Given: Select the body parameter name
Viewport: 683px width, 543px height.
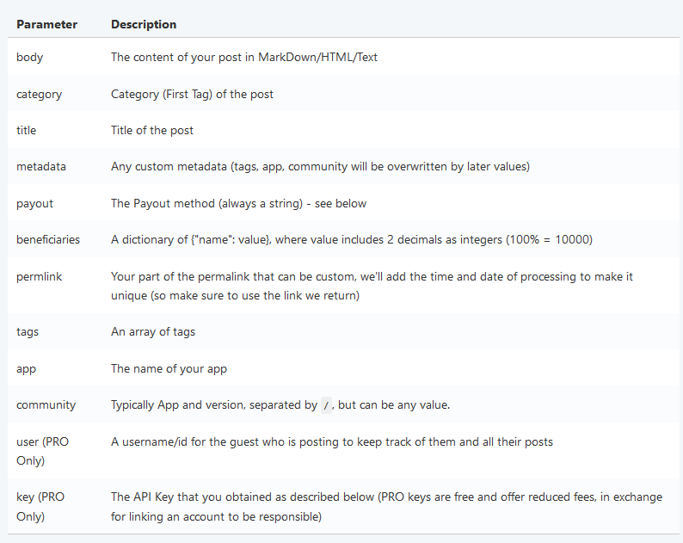Looking at the screenshot, I should [29, 57].
